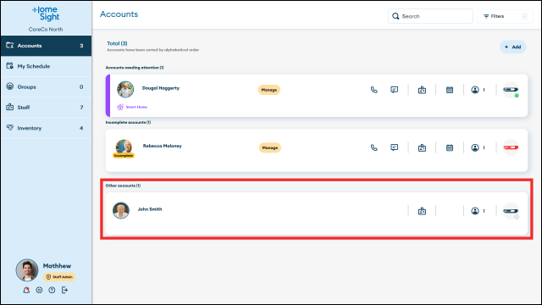This screenshot has width=542, height=305.
Task: Click Manage for Dougal Haggarty
Action: 269,90
